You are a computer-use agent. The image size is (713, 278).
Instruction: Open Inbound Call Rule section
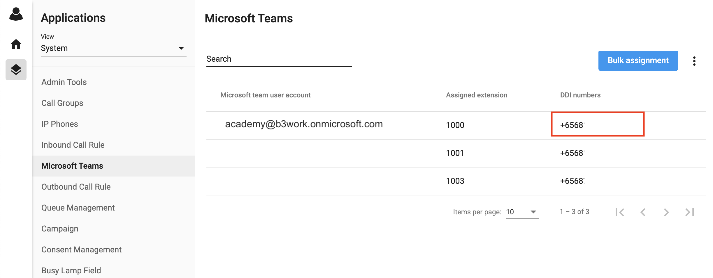pos(73,145)
